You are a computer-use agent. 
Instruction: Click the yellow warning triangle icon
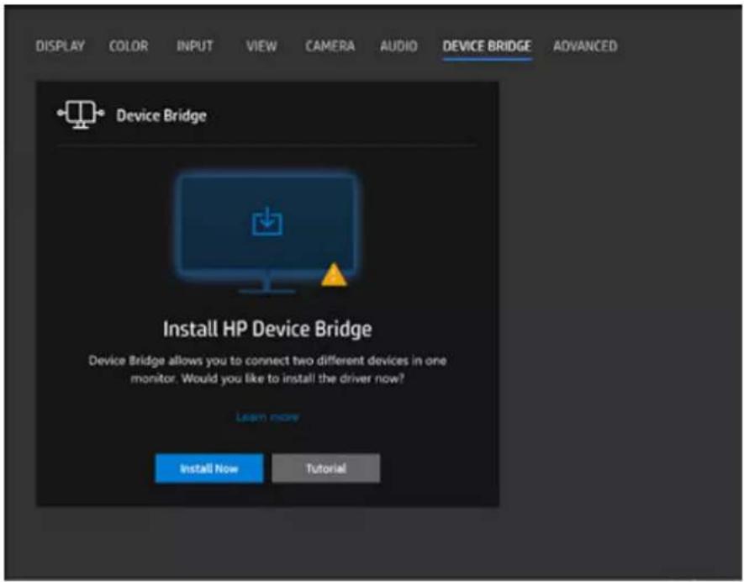pyautogui.click(x=334, y=275)
